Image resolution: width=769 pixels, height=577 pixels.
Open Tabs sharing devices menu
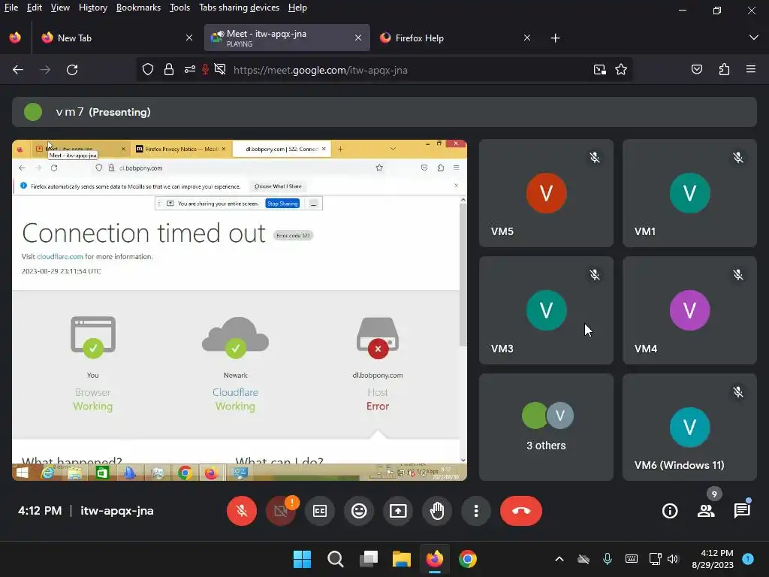click(239, 8)
